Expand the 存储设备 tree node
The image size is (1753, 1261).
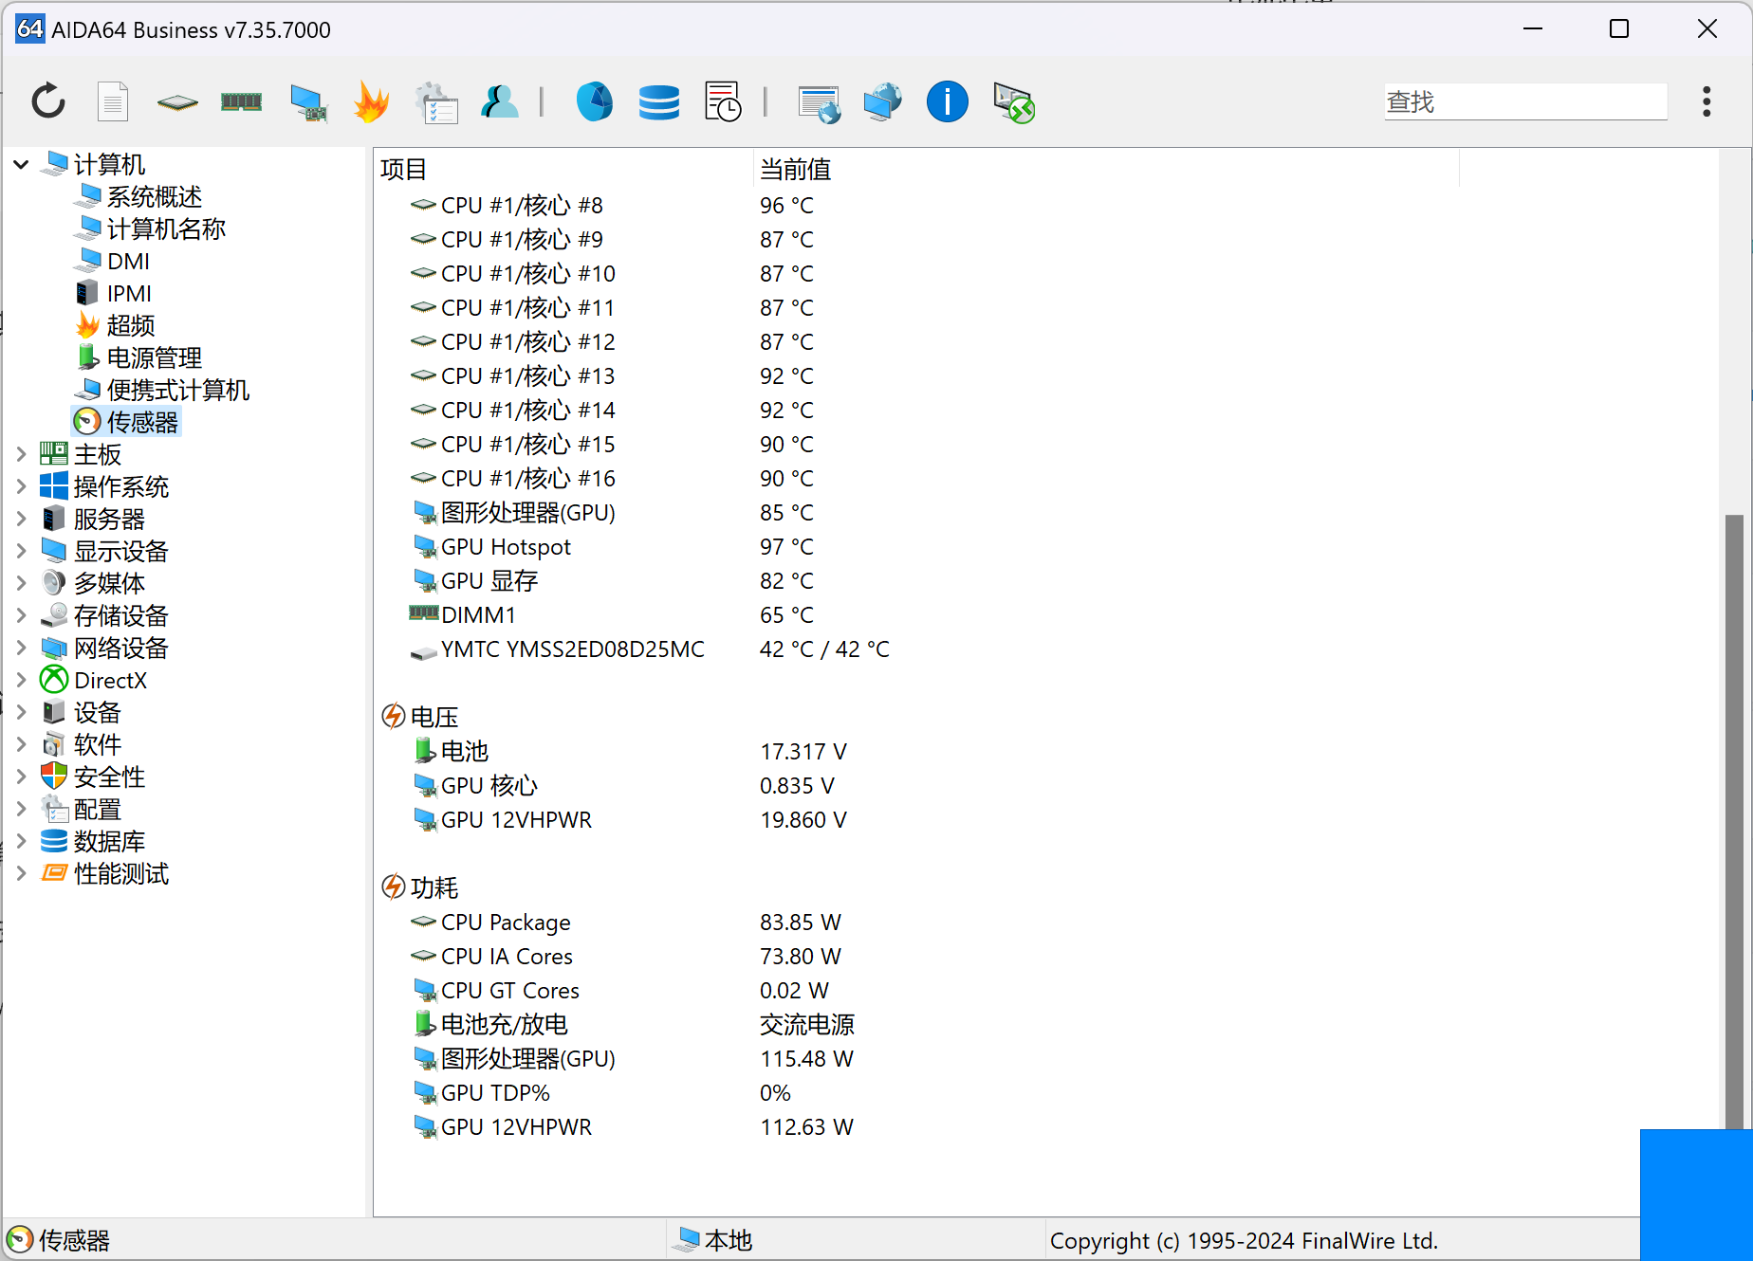(21, 616)
